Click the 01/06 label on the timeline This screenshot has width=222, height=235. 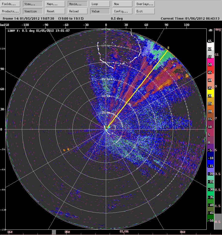click(125, 232)
